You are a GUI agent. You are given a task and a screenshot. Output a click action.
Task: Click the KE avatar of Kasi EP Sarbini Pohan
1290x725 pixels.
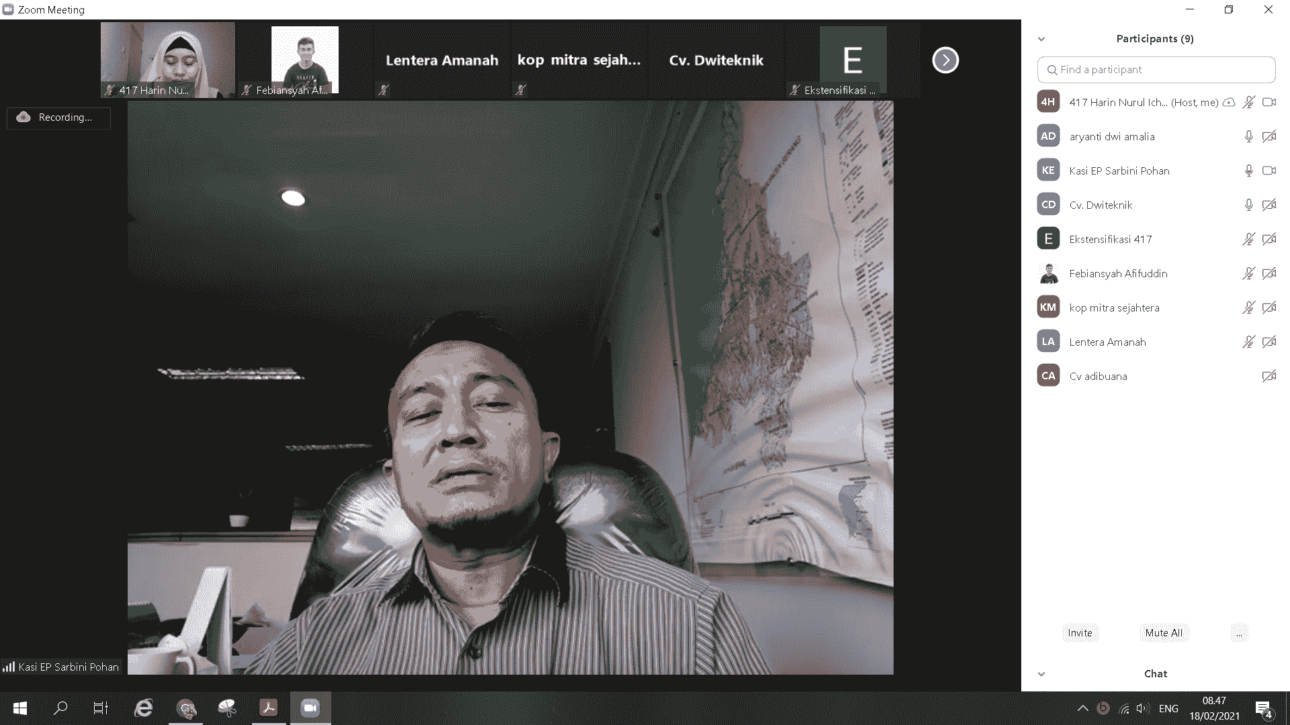[x=1048, y=171]
